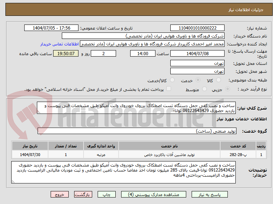
Task: Click the ساعت باقی مانده label
Action: [35, 54]
